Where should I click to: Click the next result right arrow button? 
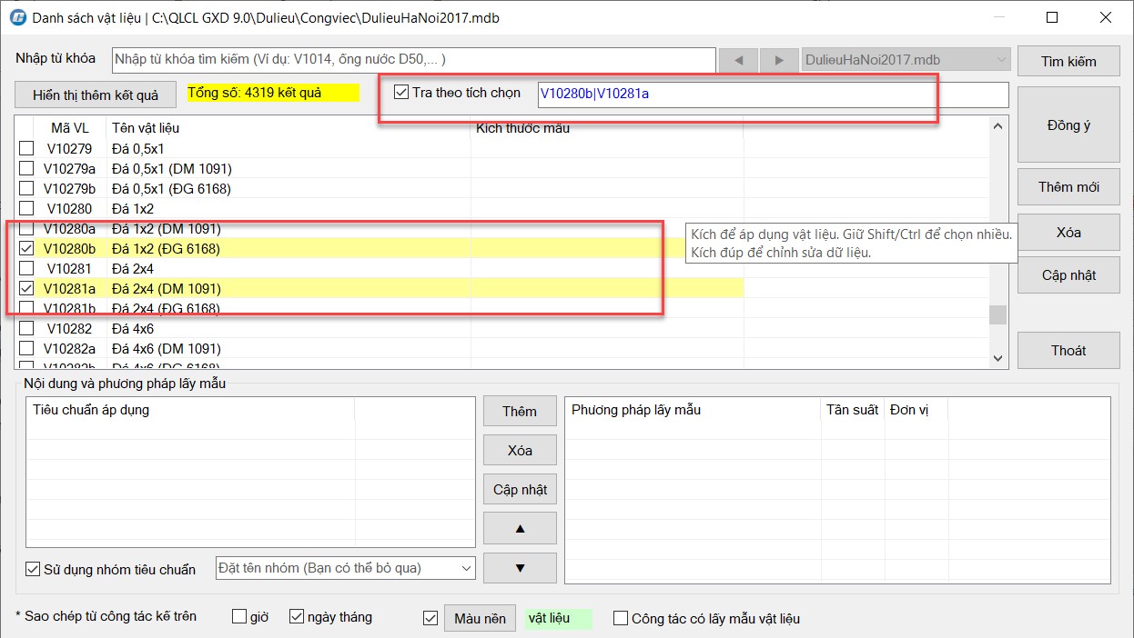(x=779, y=60)
